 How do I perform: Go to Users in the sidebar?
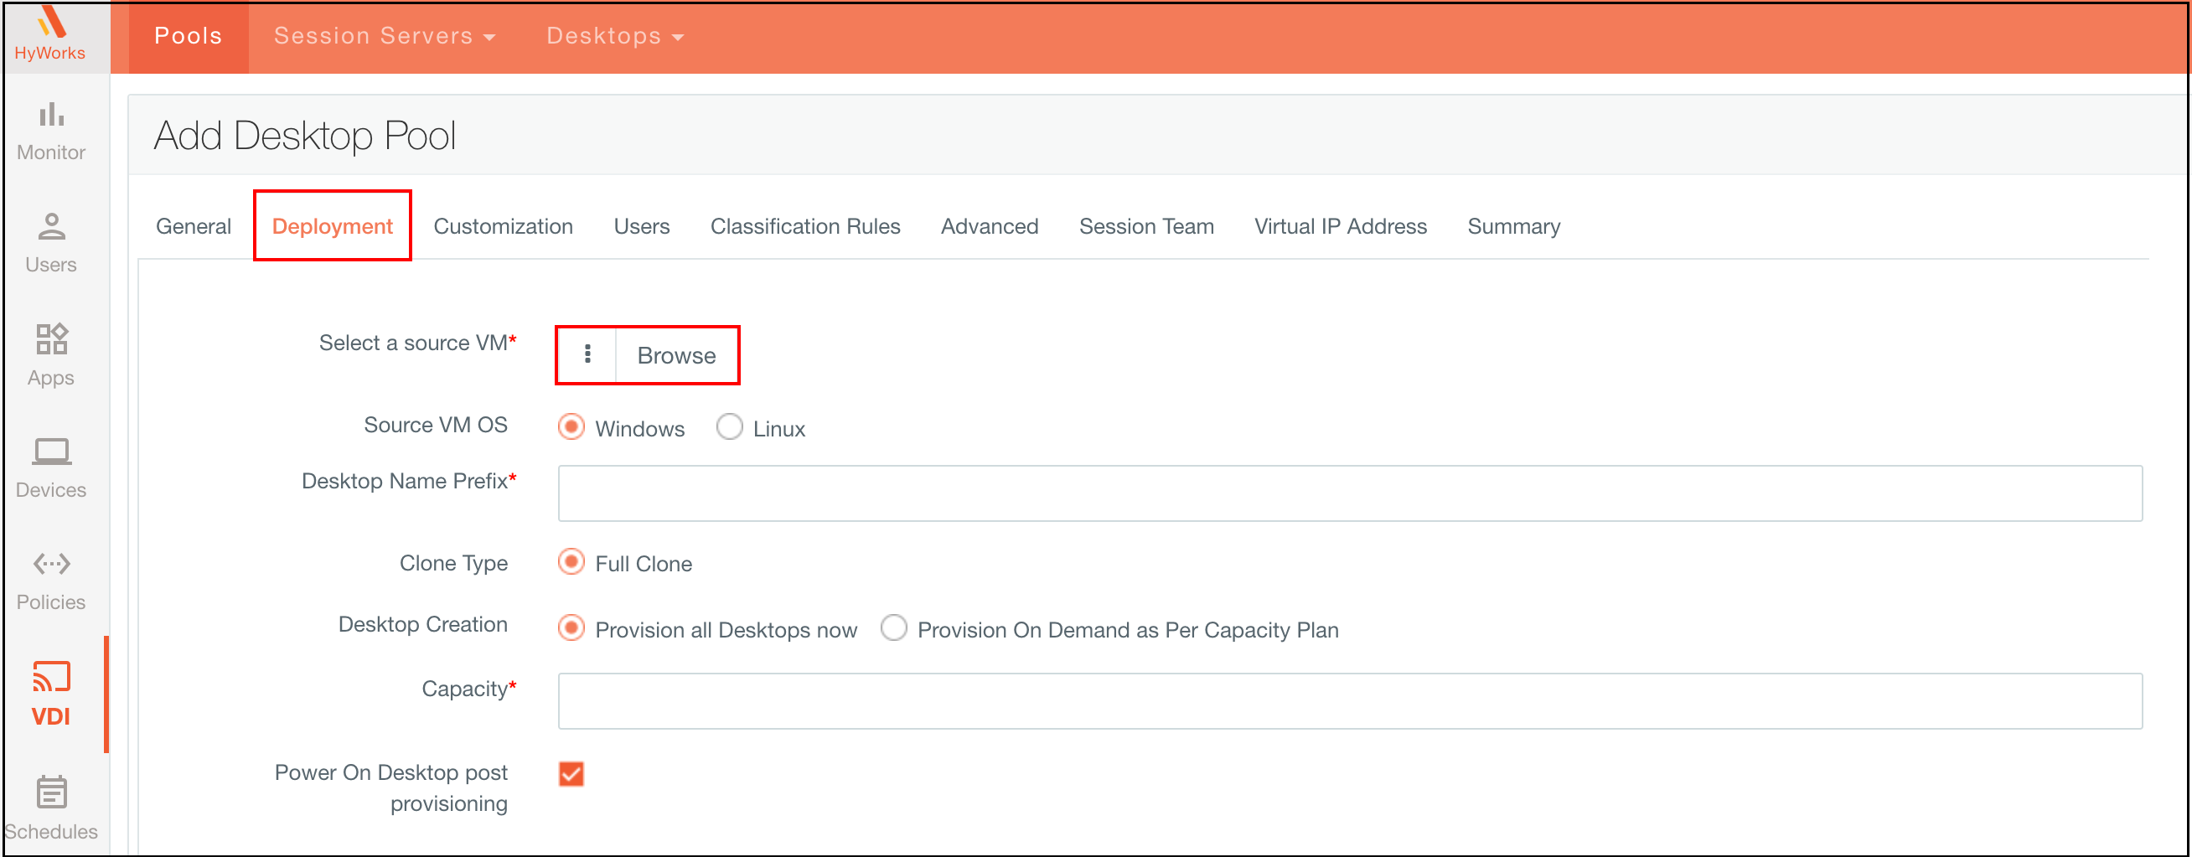pyautogui.click(x=51, y=244)
